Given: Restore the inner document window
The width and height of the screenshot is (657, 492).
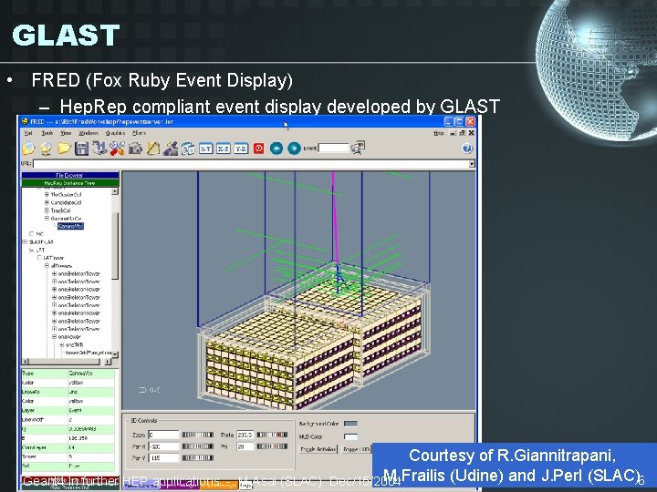Looking at the screenshot, I should click(x=462, y=133).
